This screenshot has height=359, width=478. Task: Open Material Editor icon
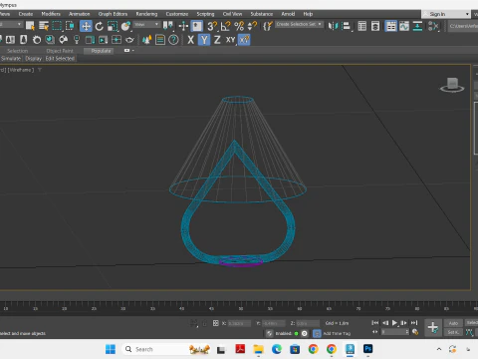coord(433,26)
